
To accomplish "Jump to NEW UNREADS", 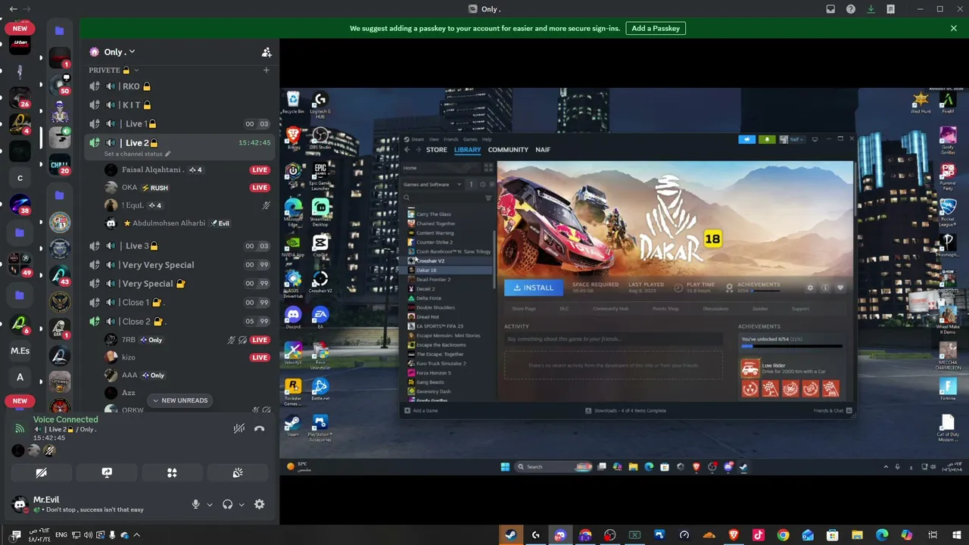I will pyautogui.click(x=180, y=400).
